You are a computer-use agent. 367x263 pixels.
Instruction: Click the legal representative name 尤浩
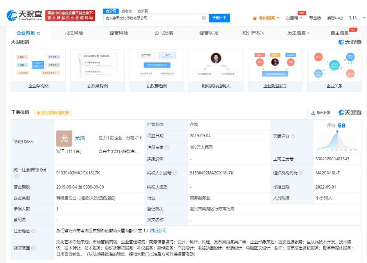79,138
